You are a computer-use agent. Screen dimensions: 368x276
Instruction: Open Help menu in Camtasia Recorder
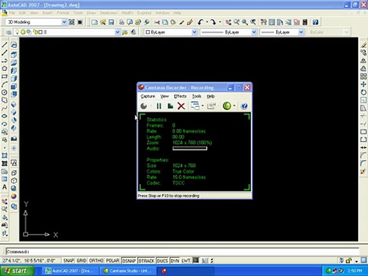tap(211, 96)
